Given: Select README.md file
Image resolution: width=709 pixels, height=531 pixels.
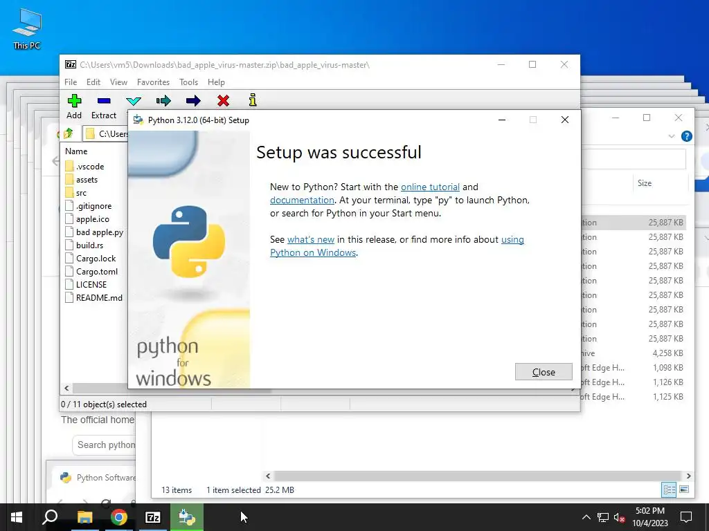Looking at the screenshot, I should [99, 297].
